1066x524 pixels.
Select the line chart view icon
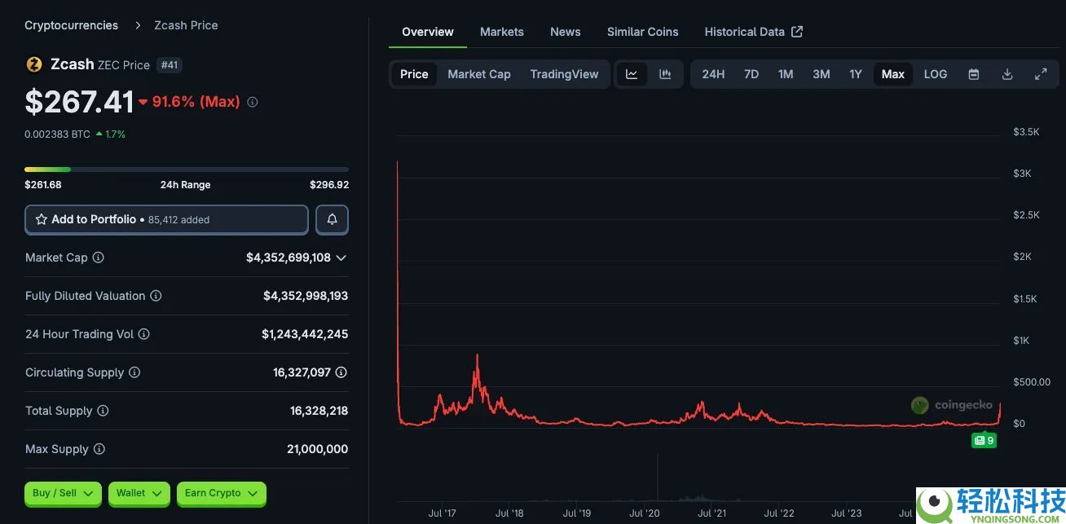632,74
